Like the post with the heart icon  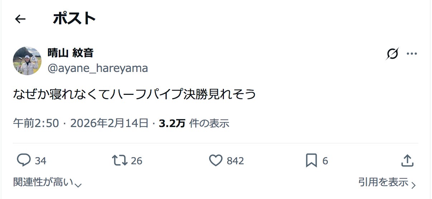[216, 160]
